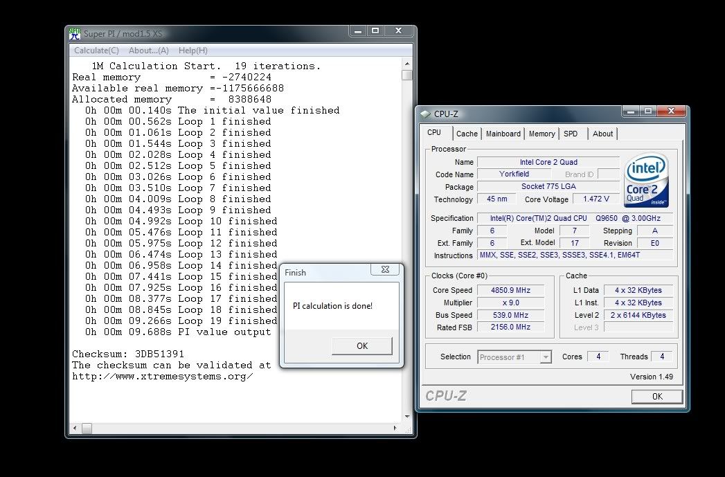The image size is (725, 477).
Task: Click the Rated FSB value '2156.0 MHz'
Action: [x=510, y=327]
